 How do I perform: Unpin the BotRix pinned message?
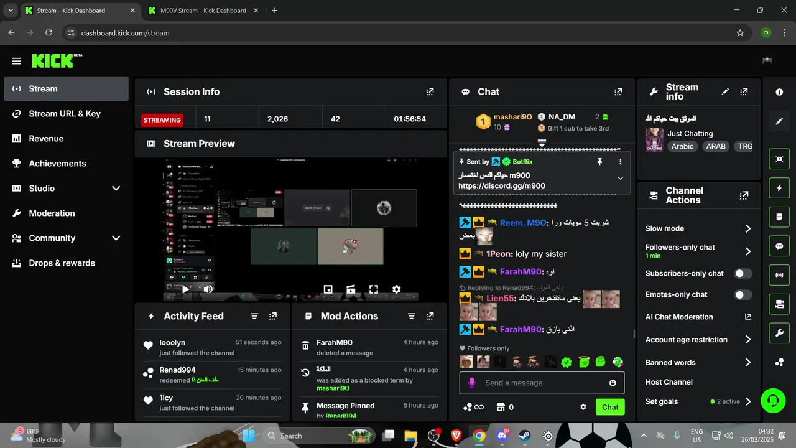pyautogui.click(x=599, y=162)
